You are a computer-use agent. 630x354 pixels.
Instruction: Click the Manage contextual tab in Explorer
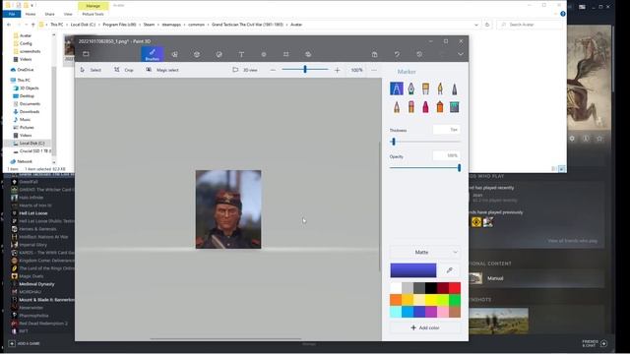coord(93,6)
